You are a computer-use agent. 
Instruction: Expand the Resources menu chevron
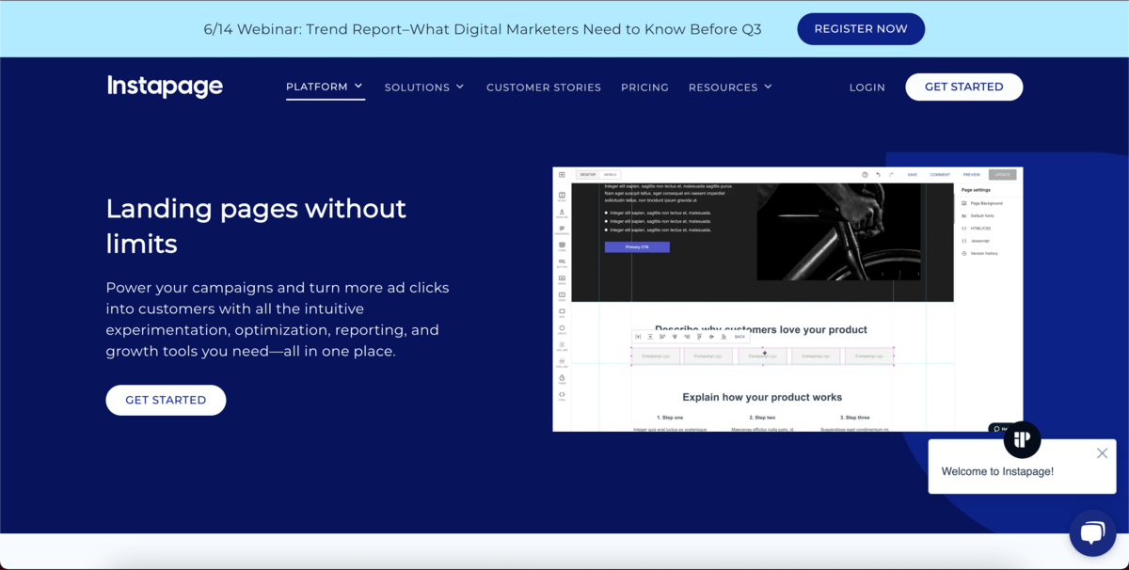coord(768,87)
